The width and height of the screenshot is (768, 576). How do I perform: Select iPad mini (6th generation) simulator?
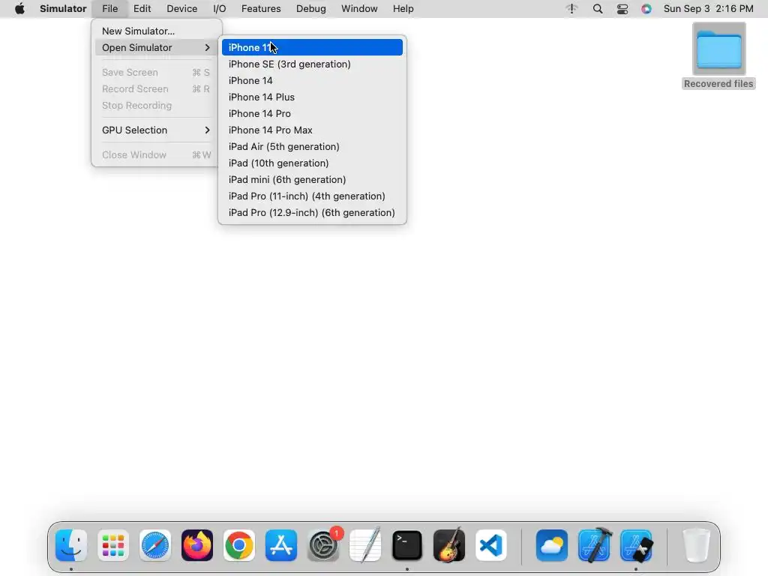(x=312, y=180)
